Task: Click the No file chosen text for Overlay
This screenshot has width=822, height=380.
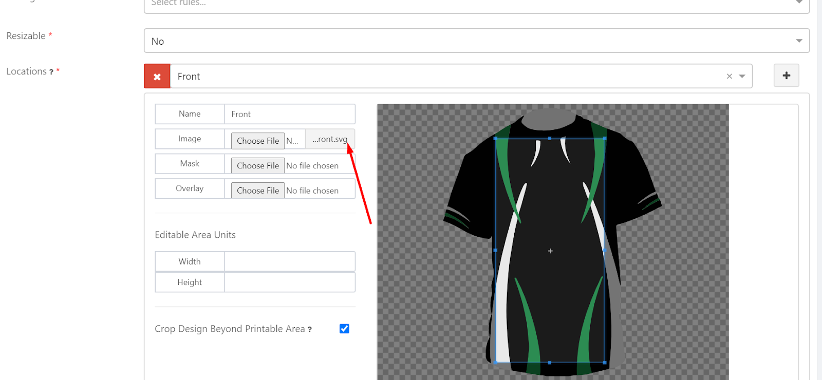Action: [x=312, y=191]
